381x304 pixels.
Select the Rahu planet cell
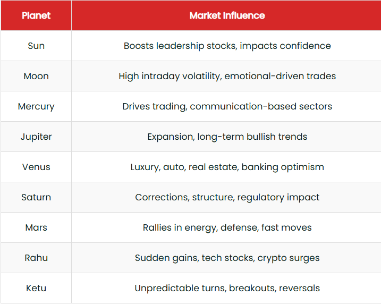[36, 258]
